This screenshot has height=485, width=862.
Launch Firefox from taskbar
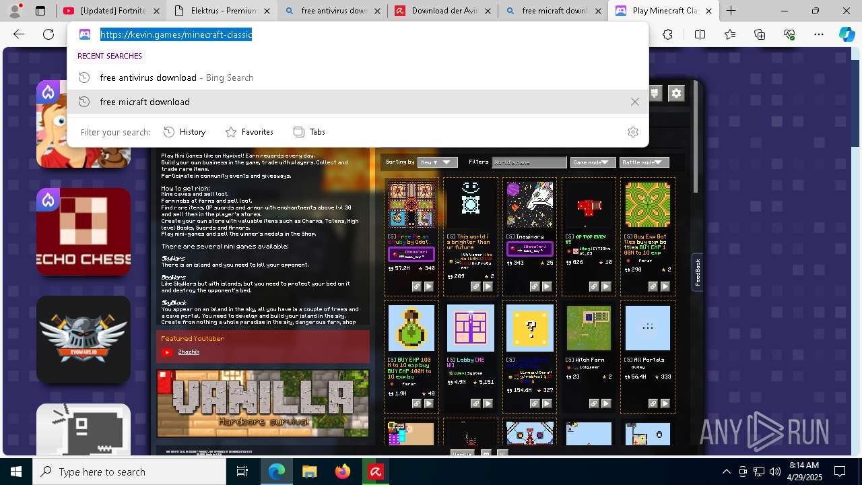343,472
